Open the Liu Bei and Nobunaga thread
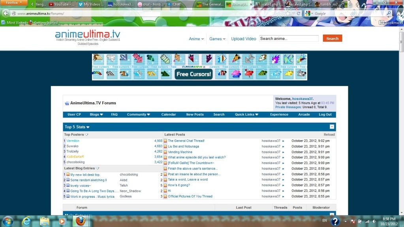This screenshot has width=404, height=227. tap(183, 146)
